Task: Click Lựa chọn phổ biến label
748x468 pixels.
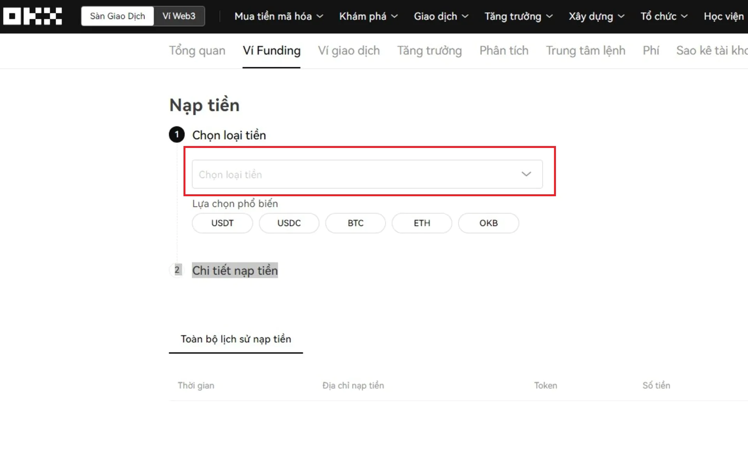Action: tap(235, 204)
